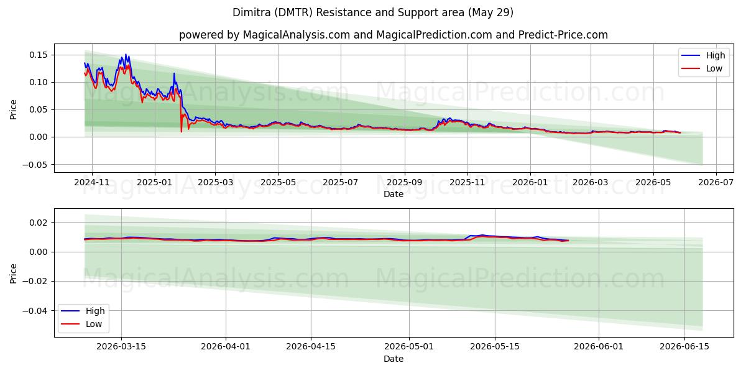Click the '0.02' tick on bottom chart
This screenshot has width=746, height=373.
tap(40, 223)
